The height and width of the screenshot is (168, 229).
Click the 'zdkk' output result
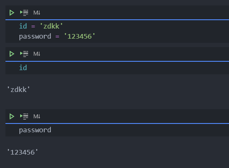tap(18, 89)
